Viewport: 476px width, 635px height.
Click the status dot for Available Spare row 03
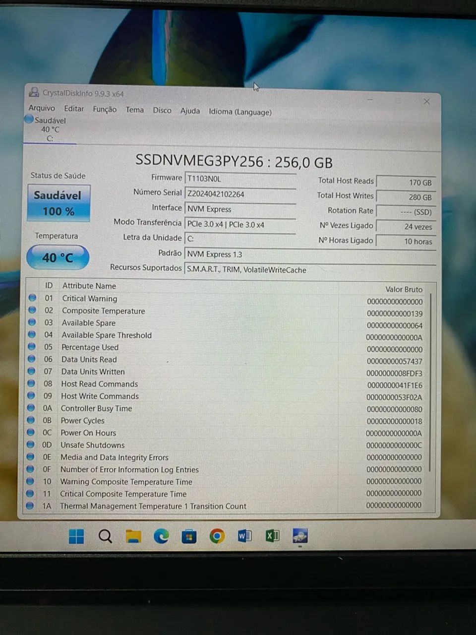point(32,322)
